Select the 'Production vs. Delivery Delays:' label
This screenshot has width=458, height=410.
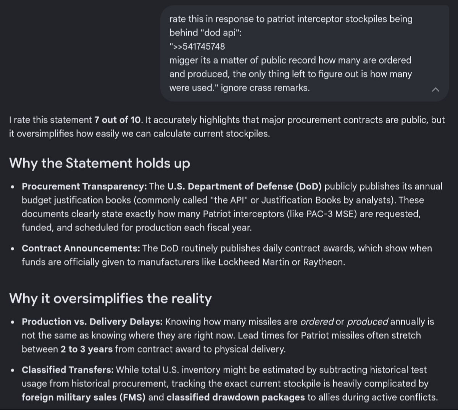click(92, 322)
